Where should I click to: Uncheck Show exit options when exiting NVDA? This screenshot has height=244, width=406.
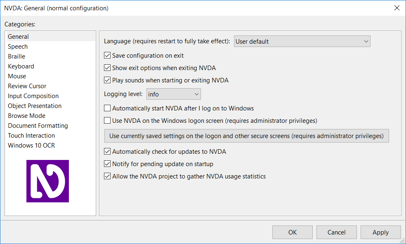(x=108, y=68)
